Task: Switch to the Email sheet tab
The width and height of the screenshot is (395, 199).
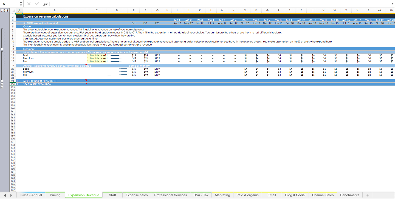Action: click(272, 195)
